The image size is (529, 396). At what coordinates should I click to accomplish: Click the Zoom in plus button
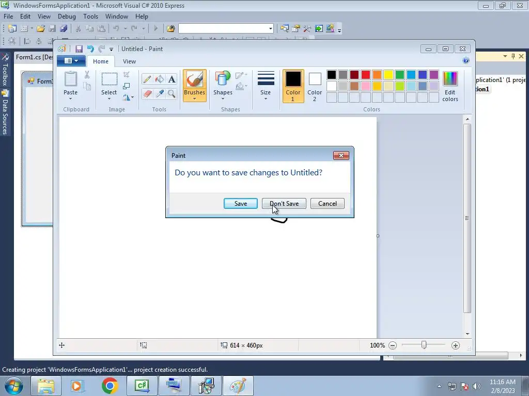pyautogui.click(x=456, y=345)
